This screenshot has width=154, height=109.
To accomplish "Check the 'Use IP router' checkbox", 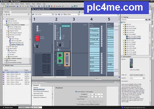I will [76, 99].
